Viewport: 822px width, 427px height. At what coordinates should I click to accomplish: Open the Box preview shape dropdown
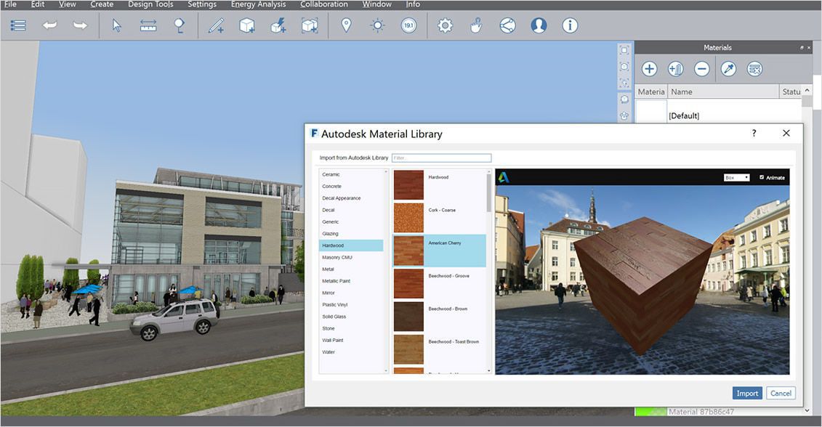[736, 176]
